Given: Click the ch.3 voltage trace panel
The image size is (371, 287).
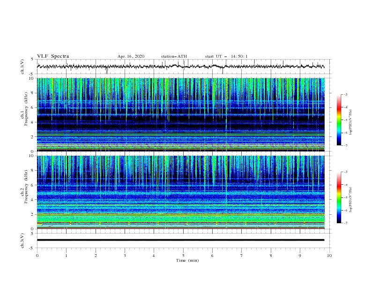Looking at the screenshot, I should [x=184, y=241].
